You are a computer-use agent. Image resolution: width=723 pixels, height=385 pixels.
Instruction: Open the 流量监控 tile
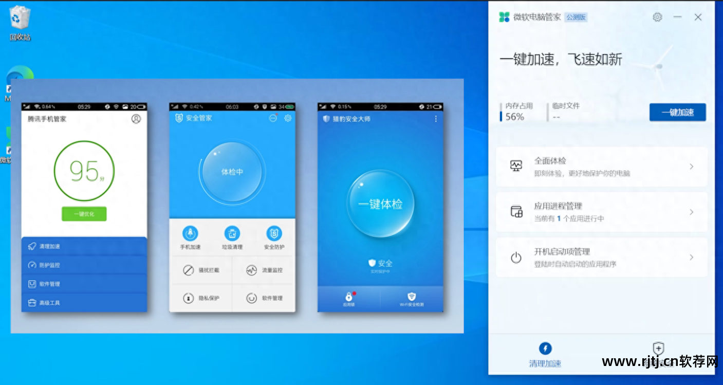264,270
